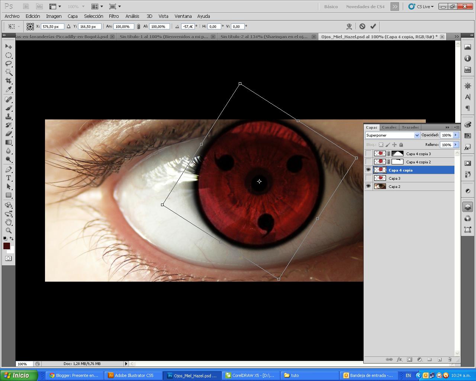Image resolution: width=476 pixels, height=381 pixels.
Task: Click Novedades de CS4 workspace button
Action: tap(365, 6)
